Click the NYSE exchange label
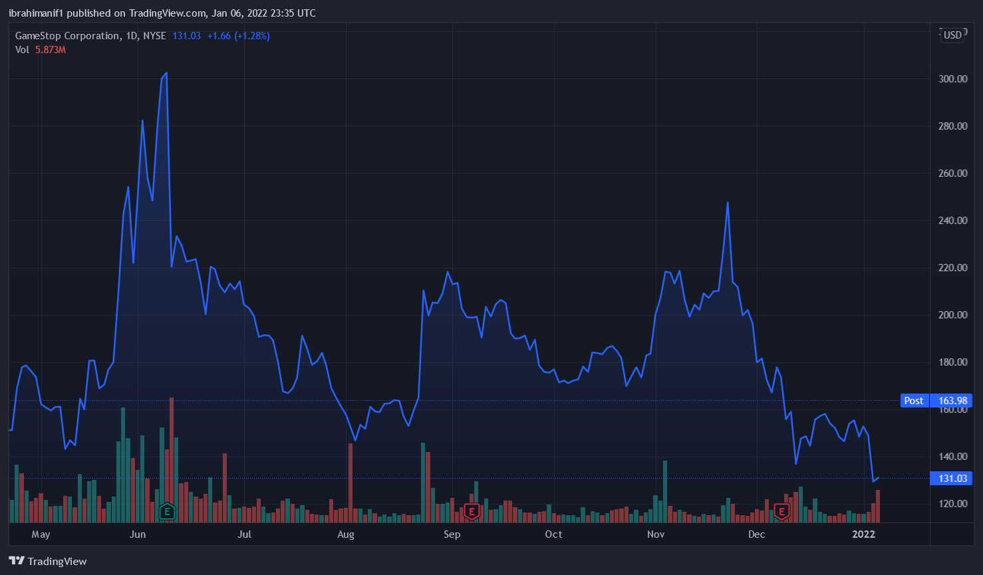Viewport: 983px width, 575px height. (154, 36)
